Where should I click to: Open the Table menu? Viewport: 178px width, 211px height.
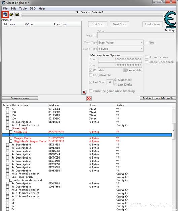click(23, 9)
